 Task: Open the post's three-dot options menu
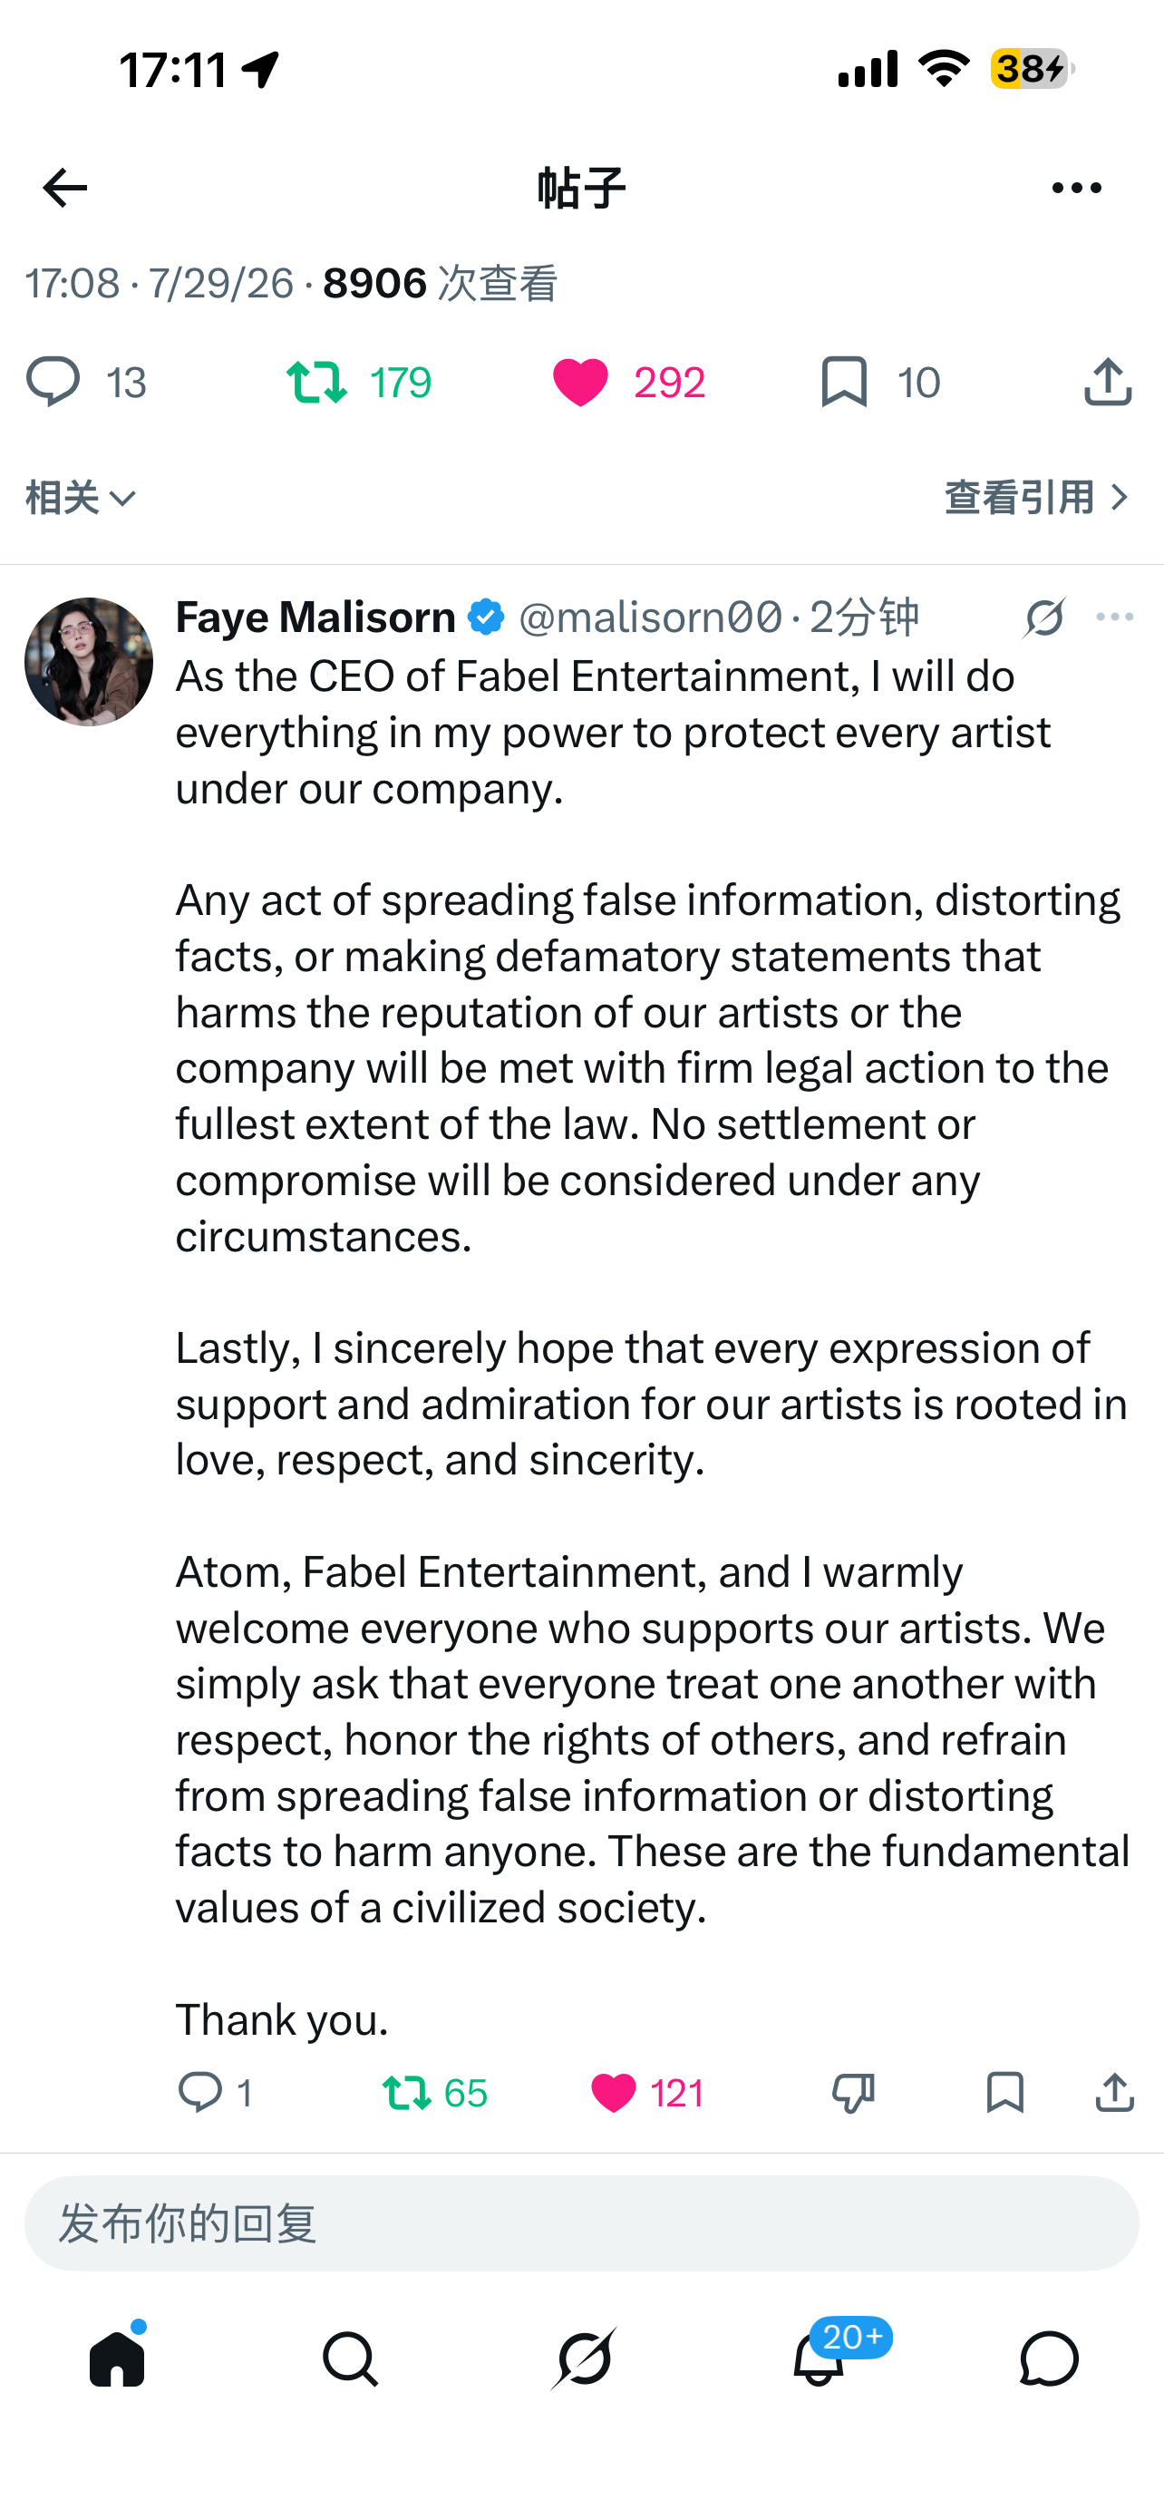point(1076,188)
